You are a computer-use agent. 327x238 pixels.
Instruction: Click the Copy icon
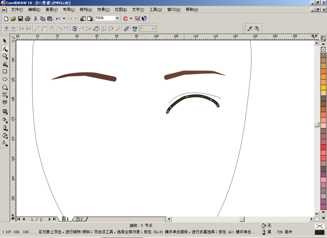pyautogui.click(x=43, y=19)
